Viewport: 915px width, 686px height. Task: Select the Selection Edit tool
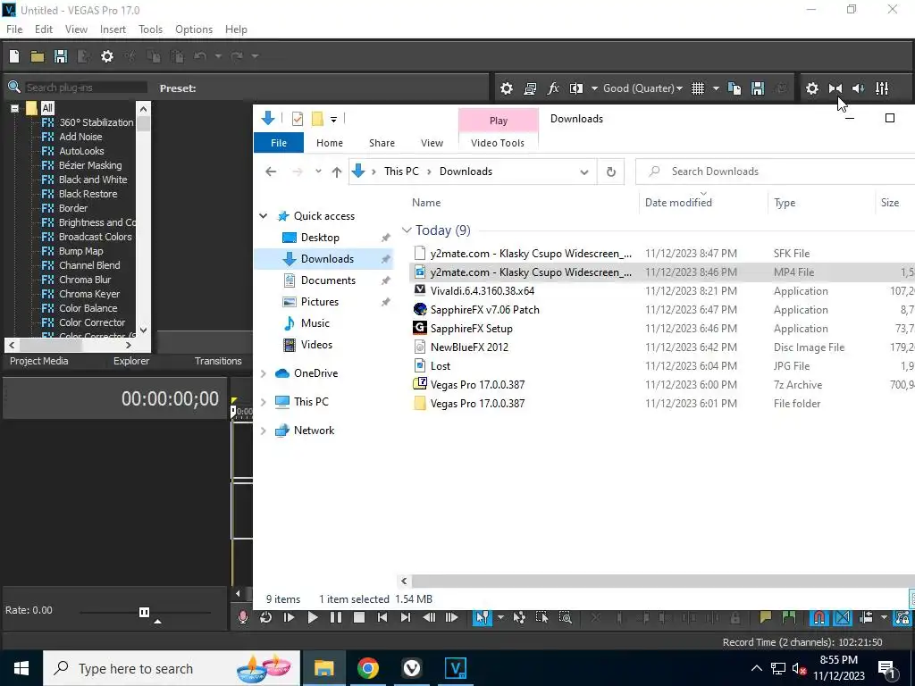542,617
